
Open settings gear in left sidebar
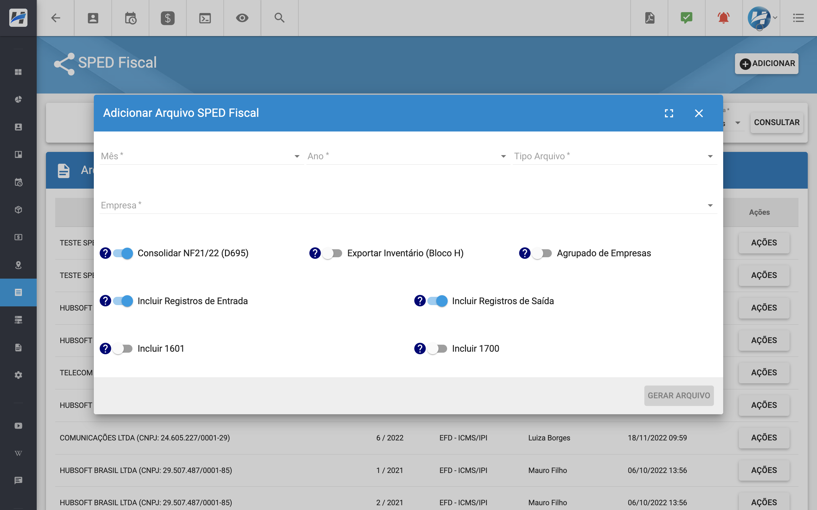[x=18, y=375]
